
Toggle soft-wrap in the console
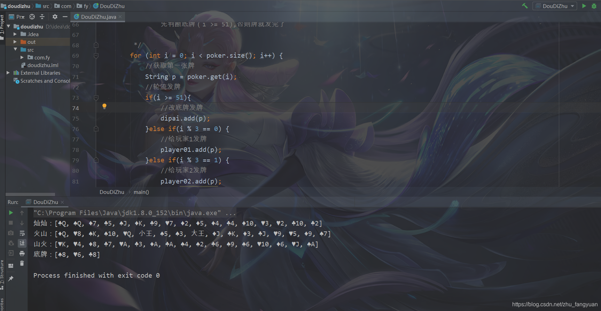coord(22,233)
